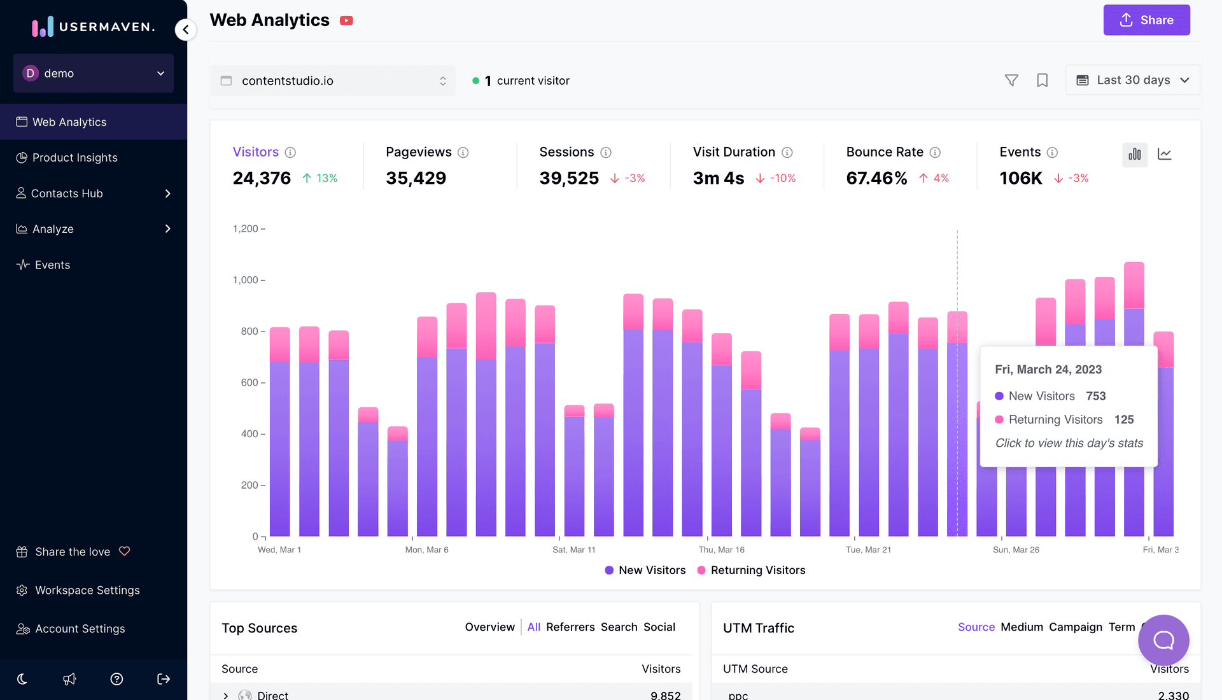Open Last 30 days date dropdown

point(1133,80)
